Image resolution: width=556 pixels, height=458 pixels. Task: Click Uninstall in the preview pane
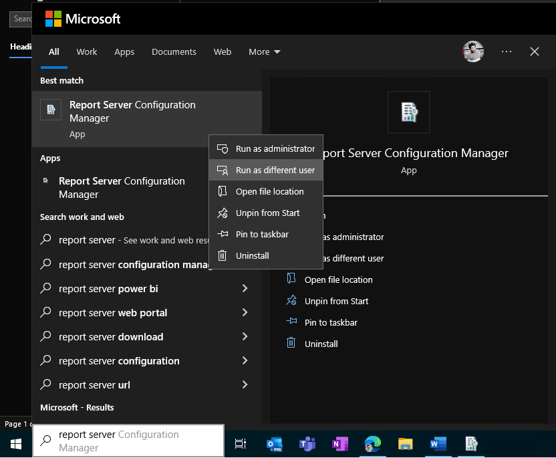pyautogui.click(x=321, y=344)
